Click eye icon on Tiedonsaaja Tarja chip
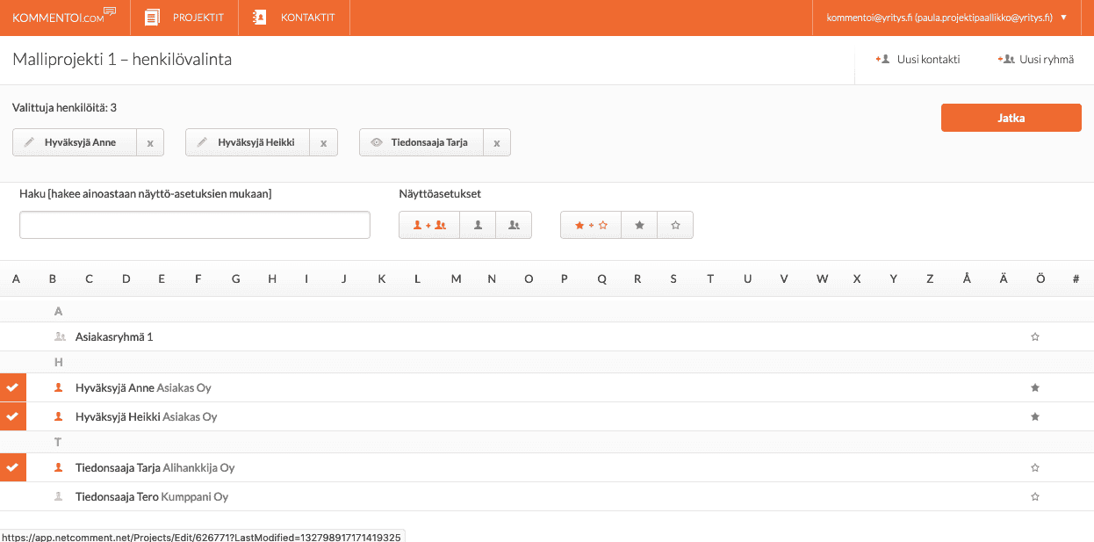Image resolution: width=1094 pixels, height=542 pixels. pyautogui.click(x=376, y=142)
